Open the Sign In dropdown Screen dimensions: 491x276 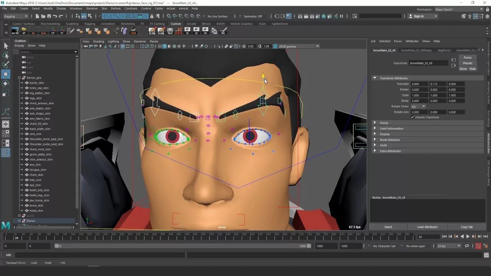[422, 16]
